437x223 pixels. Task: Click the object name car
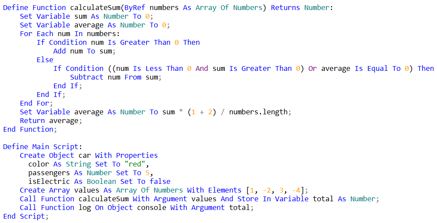(85, 155)
